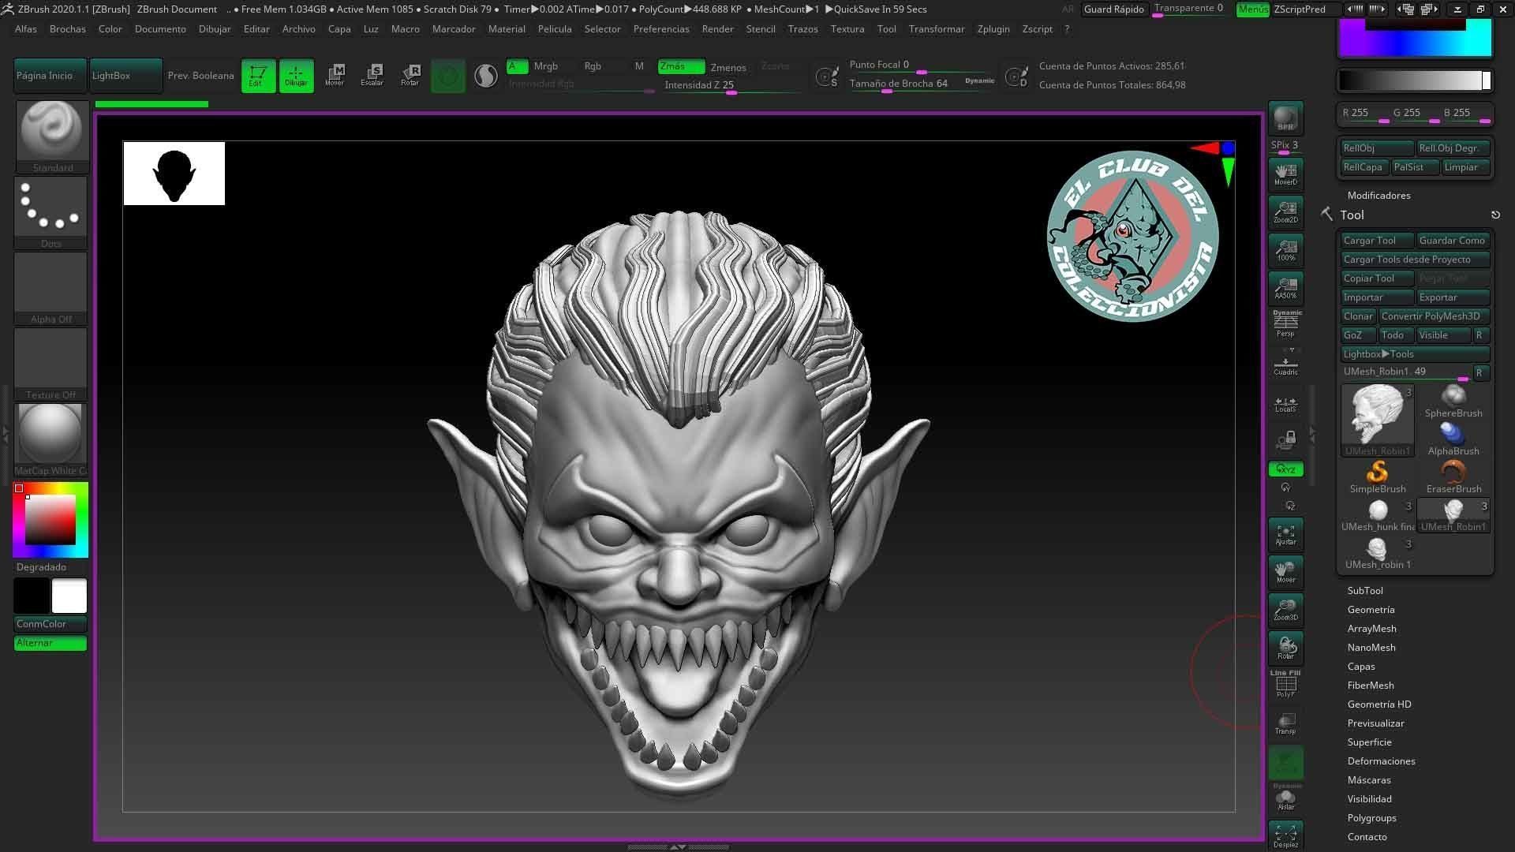Toggle the Alternar color switch
The height and width of the screenshot is (852, 1515).
(50, 643)
